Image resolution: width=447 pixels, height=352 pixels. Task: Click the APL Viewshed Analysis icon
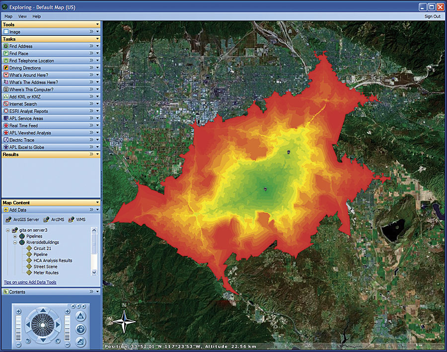tap(5, 133)
